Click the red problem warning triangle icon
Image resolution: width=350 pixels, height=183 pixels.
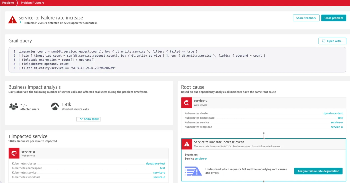click(12, 20)
